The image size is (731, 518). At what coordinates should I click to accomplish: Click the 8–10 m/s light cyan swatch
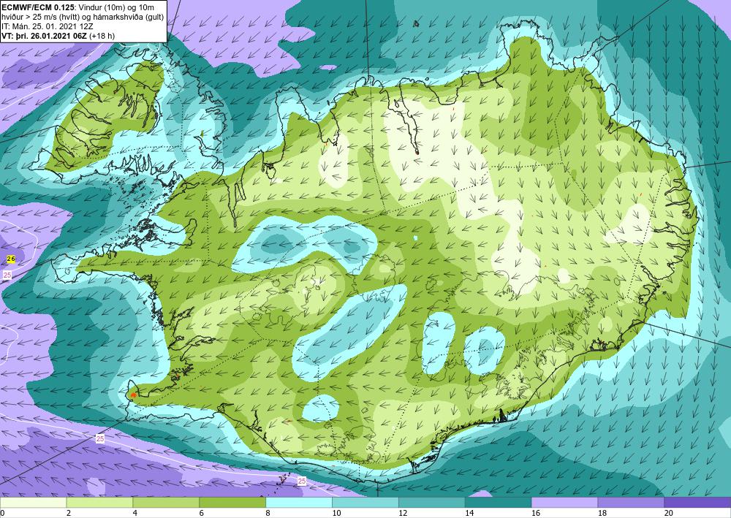[299, 503]
